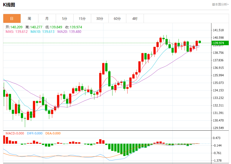This screenshot has height=164, width=231.
Task: Click the MA10 indicator label
Action: [x=42, y=32]
